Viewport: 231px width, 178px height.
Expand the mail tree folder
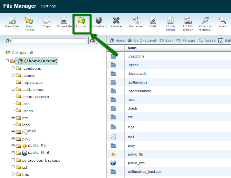[x=13, y=132]
